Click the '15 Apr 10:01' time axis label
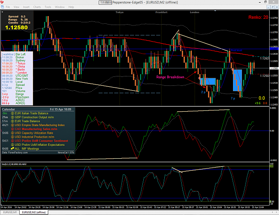 [x=202, y=207]
